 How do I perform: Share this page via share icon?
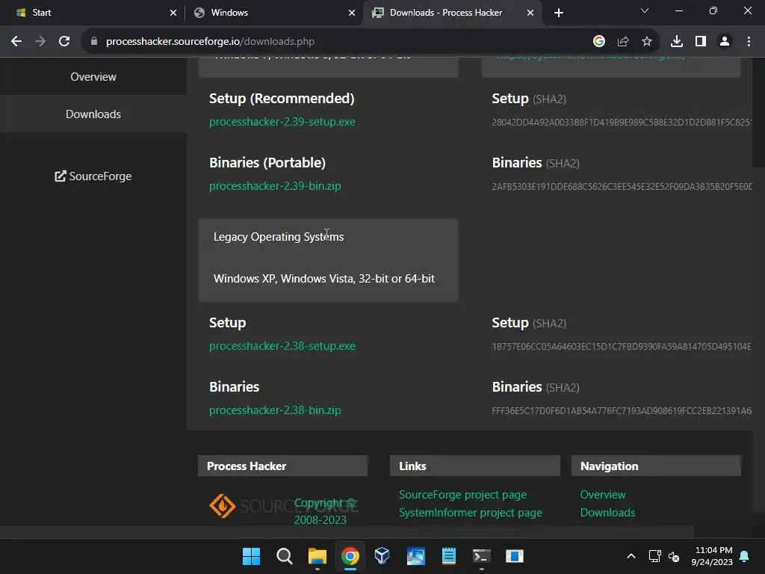[x=623, y=42]
